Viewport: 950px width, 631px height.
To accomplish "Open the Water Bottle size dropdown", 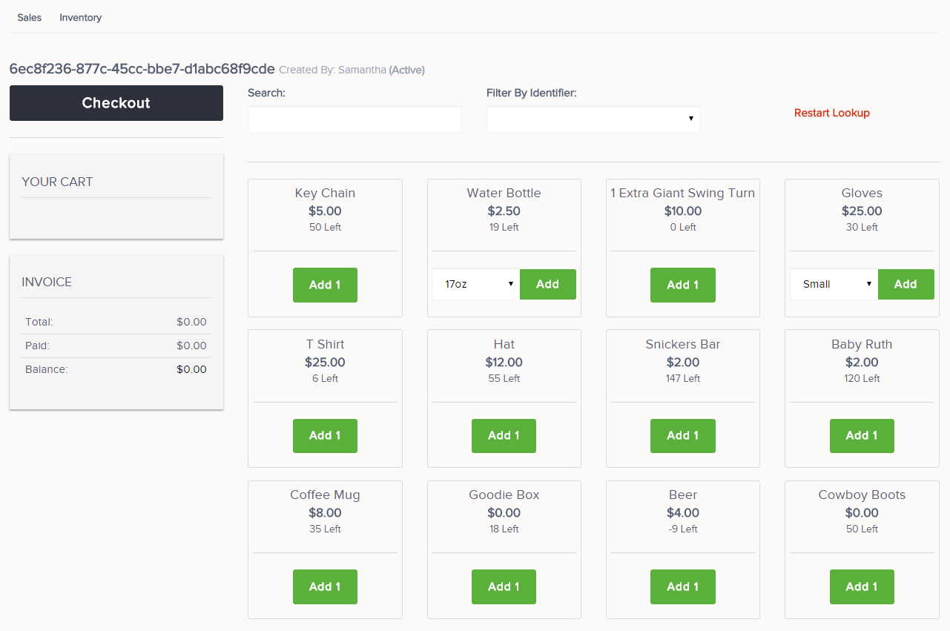I will coord(475,285).
